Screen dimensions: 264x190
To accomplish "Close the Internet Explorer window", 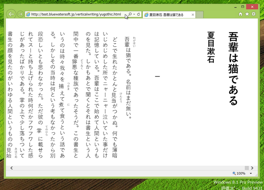I will 252,7.
